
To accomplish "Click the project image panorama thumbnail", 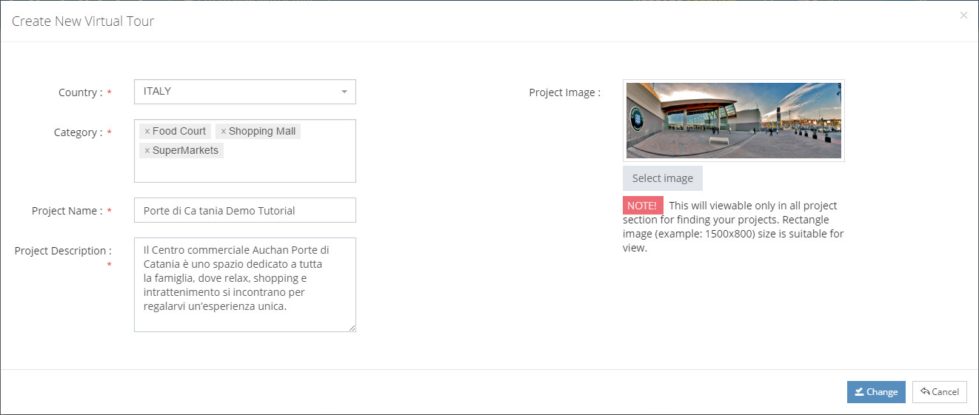I will pos(734,121).
